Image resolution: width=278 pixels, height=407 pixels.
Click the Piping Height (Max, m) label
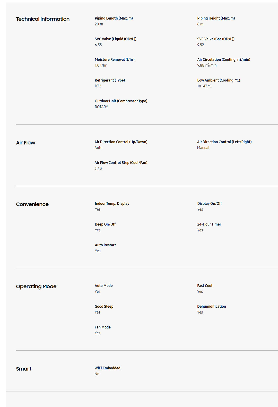click(216, 18)
